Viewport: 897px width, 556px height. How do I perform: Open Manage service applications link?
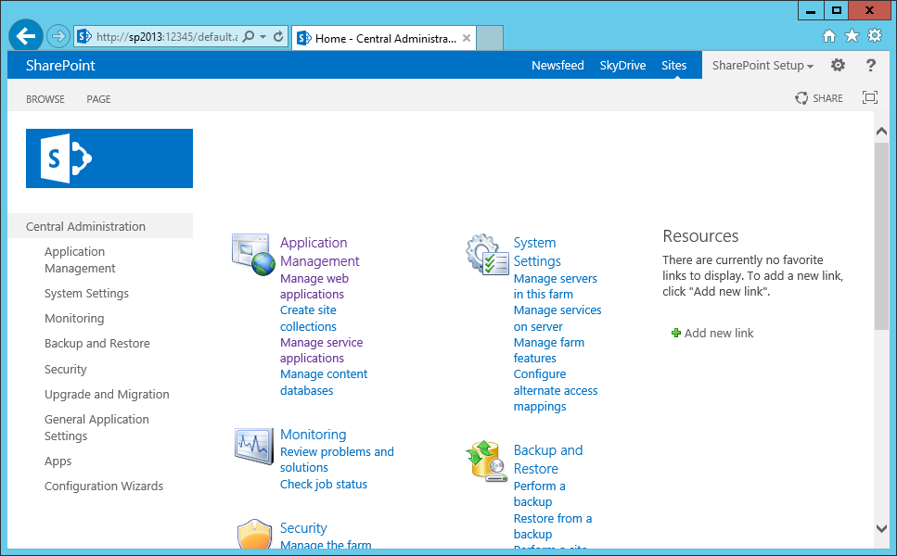pos(322,350)
